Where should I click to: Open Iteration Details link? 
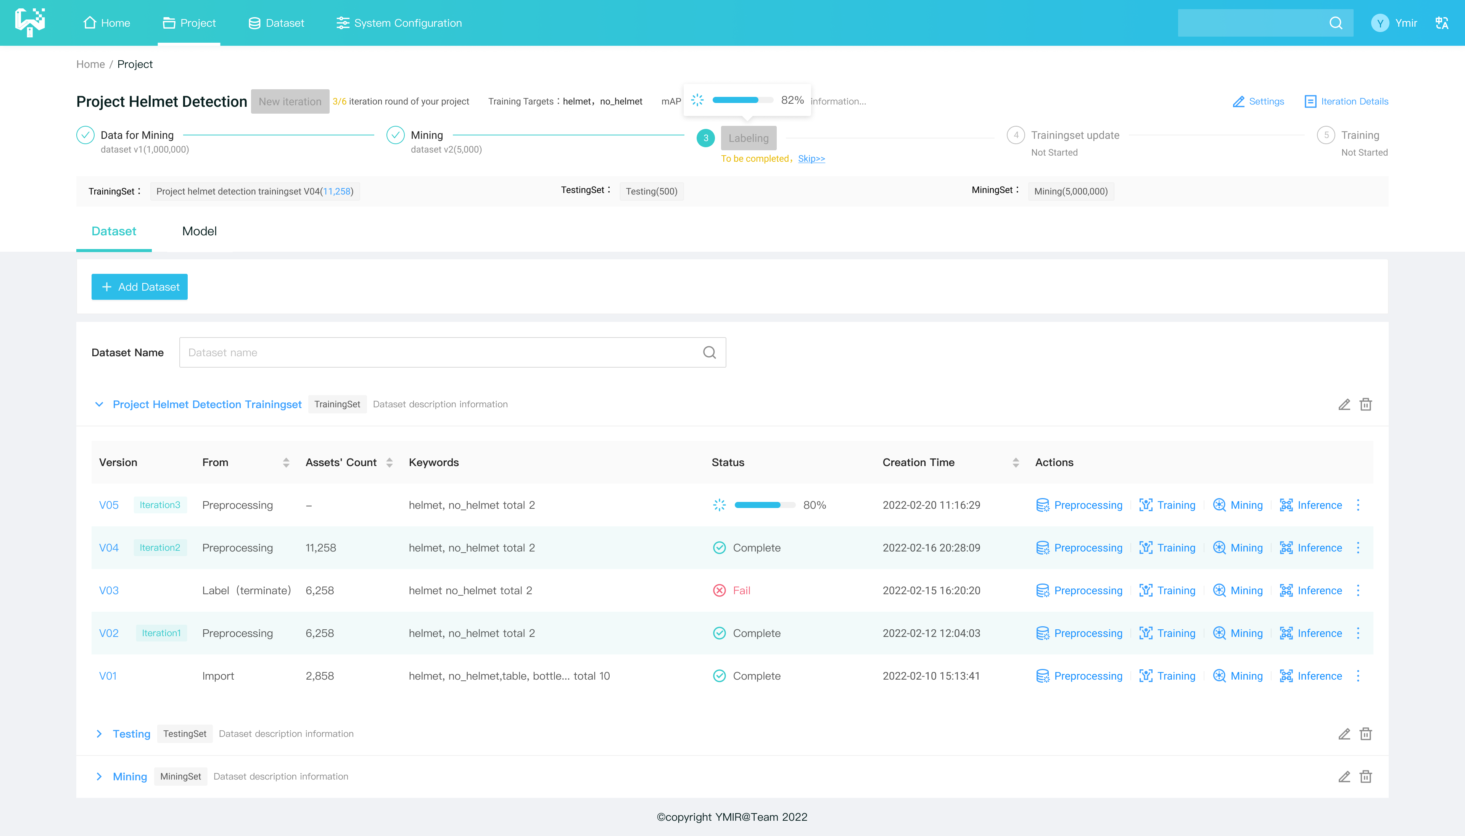(1346, 101)
